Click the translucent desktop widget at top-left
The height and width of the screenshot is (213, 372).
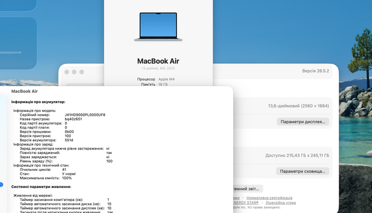tap(18, 43)
